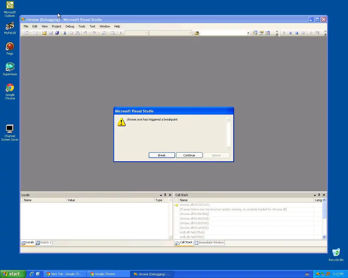
Task: Open the Project menu
Action: tap(57, 26)
